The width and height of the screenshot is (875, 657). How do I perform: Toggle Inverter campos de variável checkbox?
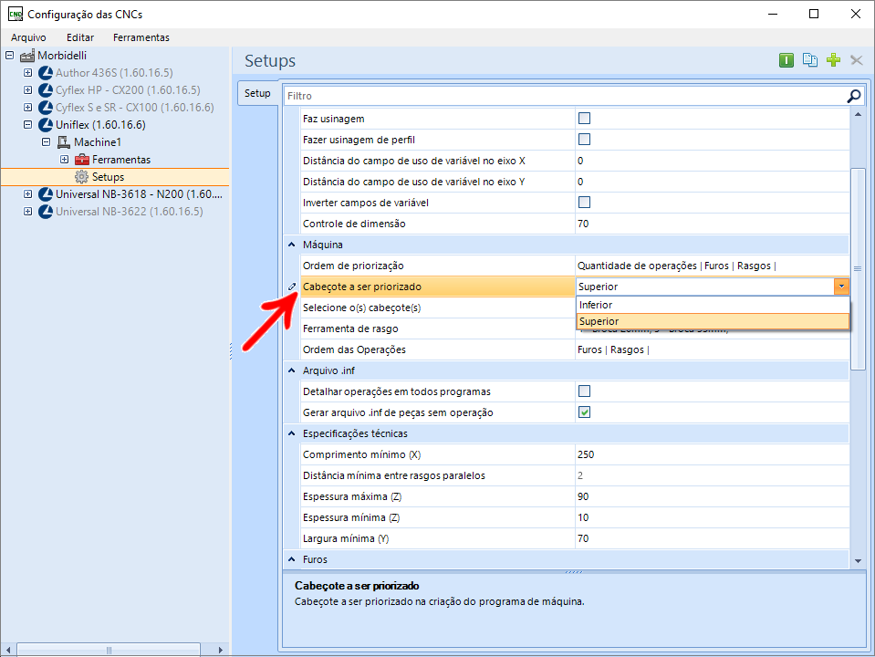click(x=585, y=202)
